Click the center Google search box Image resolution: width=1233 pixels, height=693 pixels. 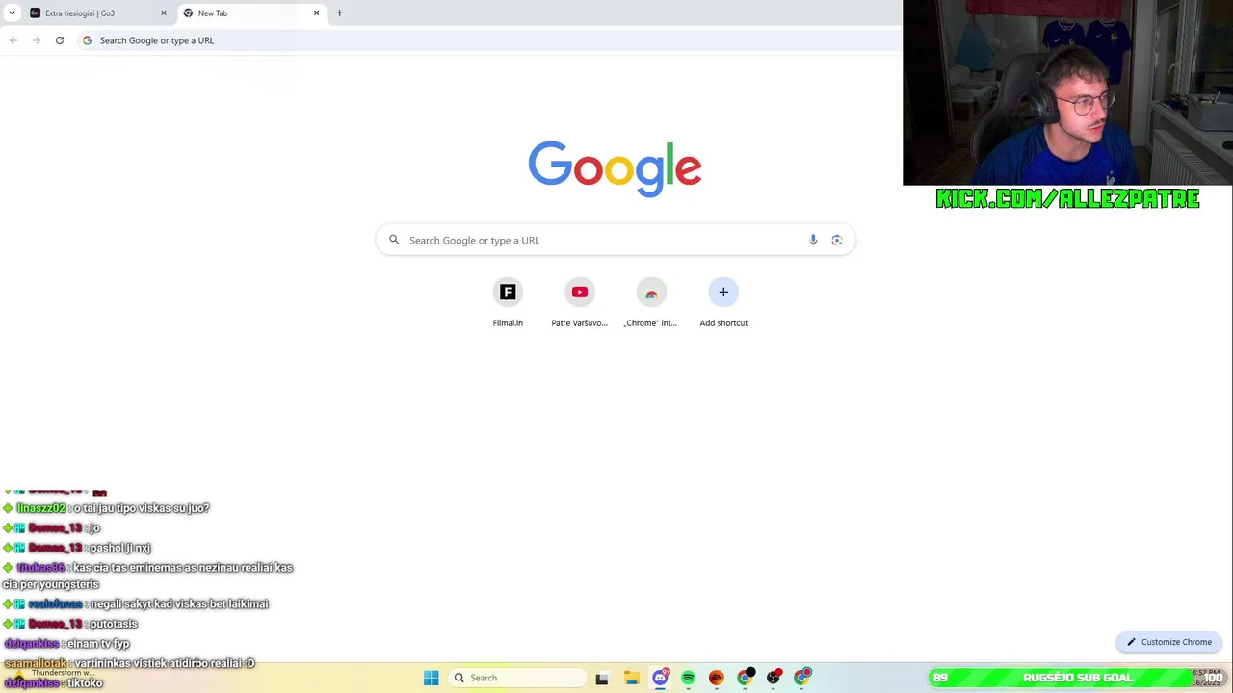click(x=615, y=240)
